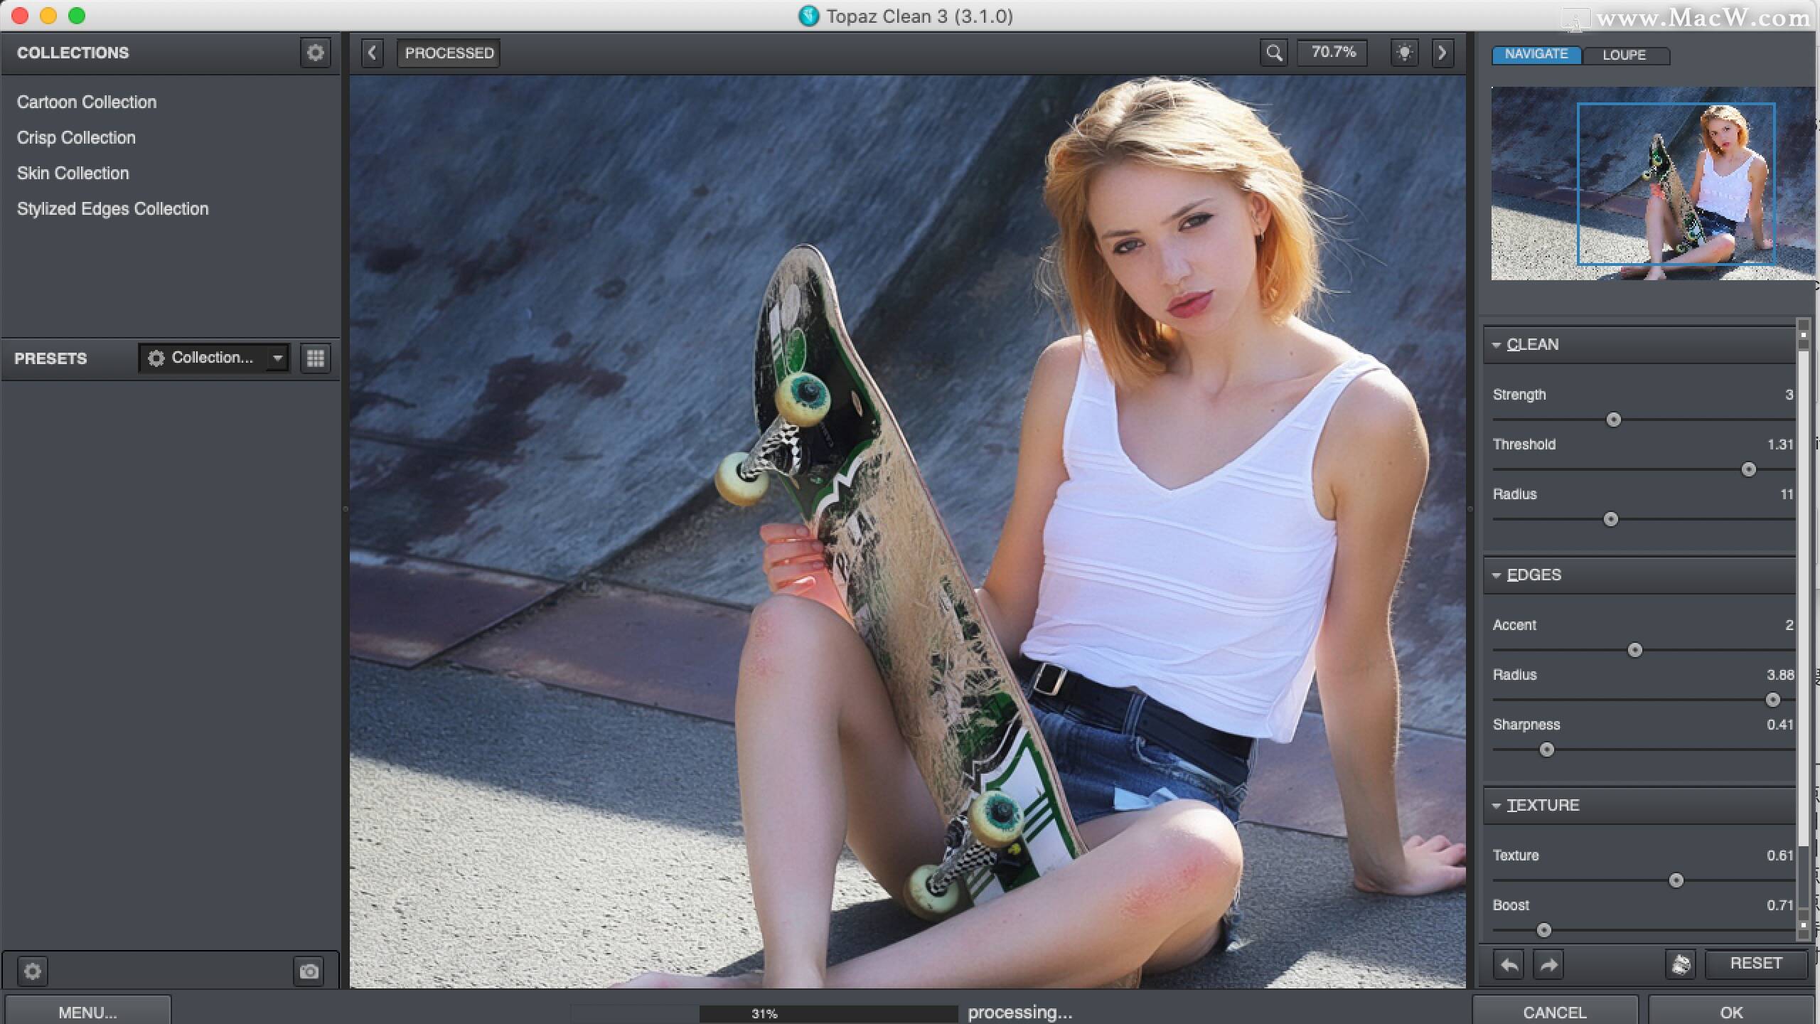Image resolution: width=1820 pixels, height=1024 pixels.
Task: Click the Boost slider handle
Action: pos(1544,930)
